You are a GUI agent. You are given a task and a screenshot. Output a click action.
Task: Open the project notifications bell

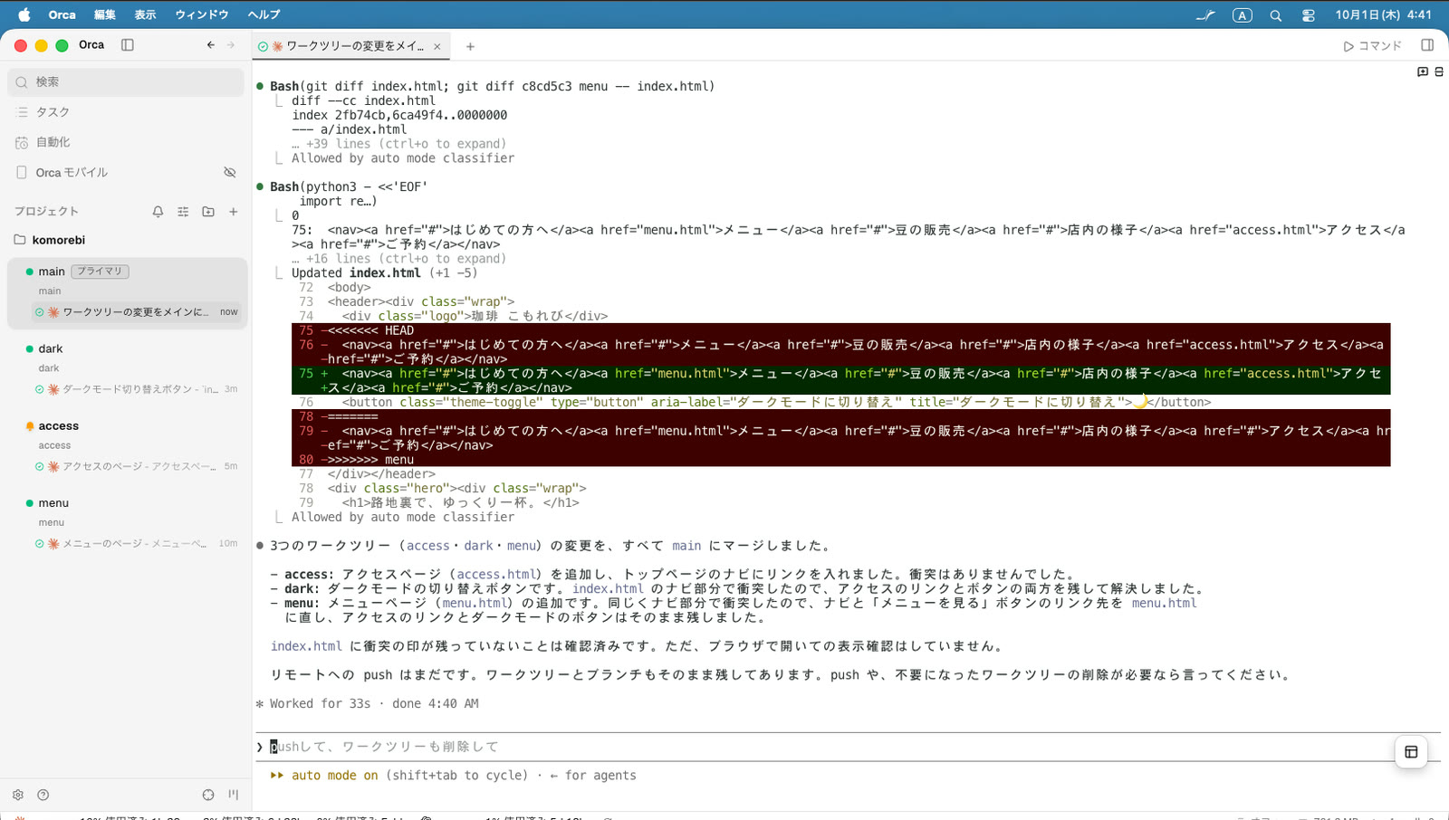[x=158, y=212]
